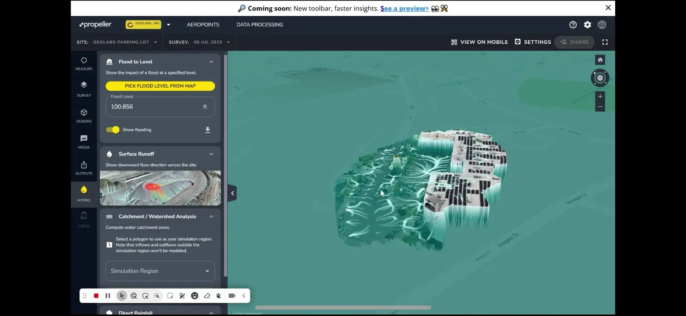Open the GeoLabs organization dropdown arrow

[168, 25]
